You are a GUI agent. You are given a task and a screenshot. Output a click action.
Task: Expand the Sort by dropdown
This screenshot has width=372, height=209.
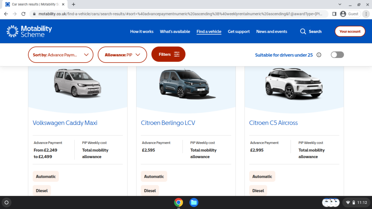tap(61, 55)
